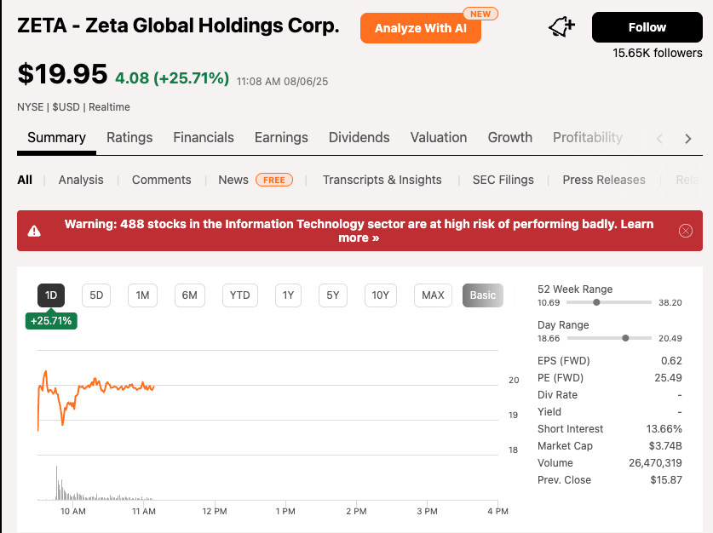This screenshot has height=533, width=713.
Task: View Transcripts & Insights
Action: pos(382,180)
